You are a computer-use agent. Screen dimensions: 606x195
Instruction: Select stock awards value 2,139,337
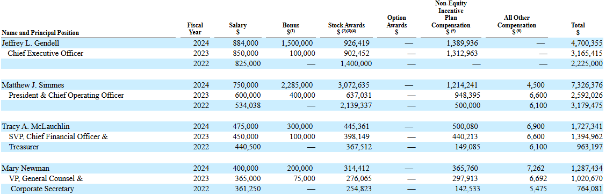356,105
